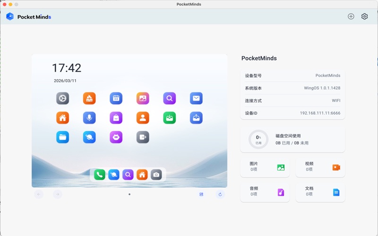Viewport: 378px width, 236px height.
Task: Click the 连接方式 label
Action: (x=253, y=101)
